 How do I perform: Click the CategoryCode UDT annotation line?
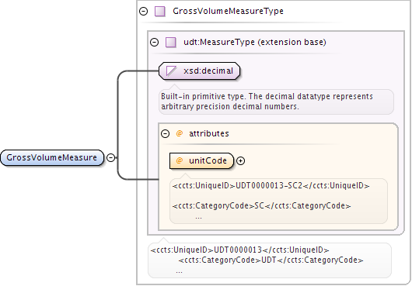click(x=271, y=260)
